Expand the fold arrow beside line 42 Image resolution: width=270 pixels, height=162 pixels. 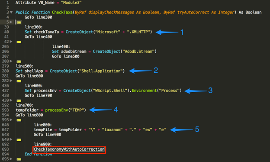click(x=11, y=42)
